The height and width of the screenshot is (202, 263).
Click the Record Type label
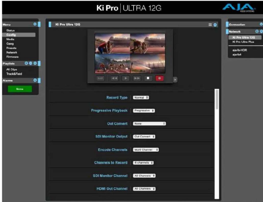click(x=117, y=98)
